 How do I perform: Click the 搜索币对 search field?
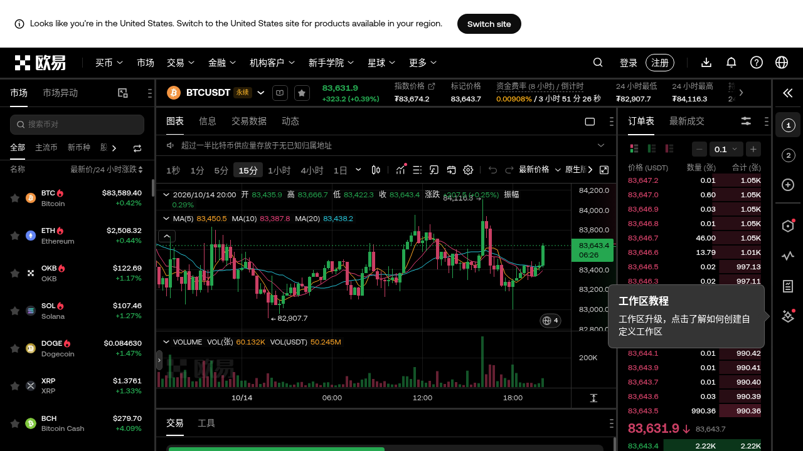(77, 124)
